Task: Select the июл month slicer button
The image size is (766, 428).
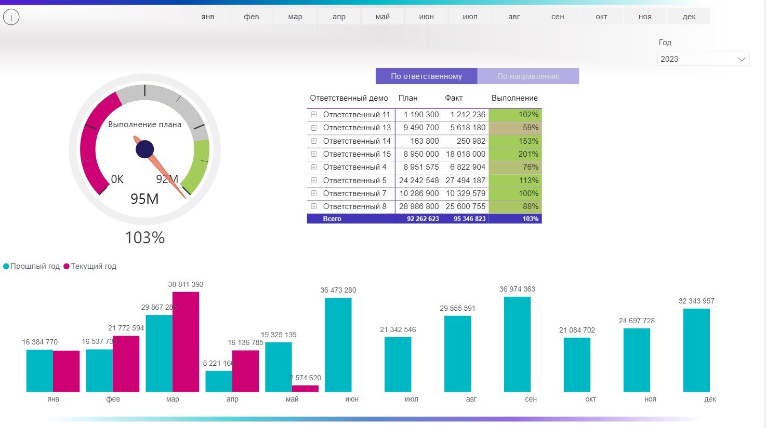Action: [x=470, y=17]
